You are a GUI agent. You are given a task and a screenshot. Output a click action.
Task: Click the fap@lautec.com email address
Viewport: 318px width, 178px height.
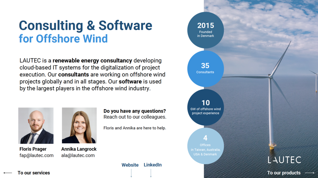click(36, 155)
